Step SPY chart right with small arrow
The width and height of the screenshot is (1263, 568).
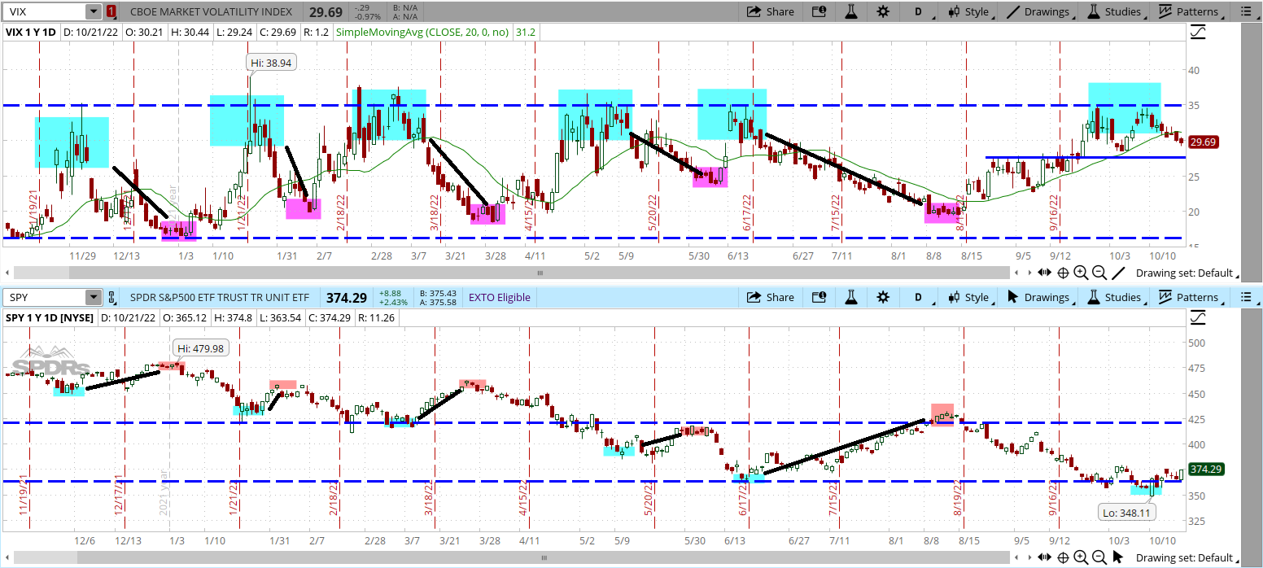1028,557
